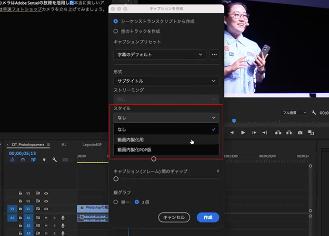Toggle linked selection icon in timeline
Screen dimensions: 329x236
pos(33,160)
